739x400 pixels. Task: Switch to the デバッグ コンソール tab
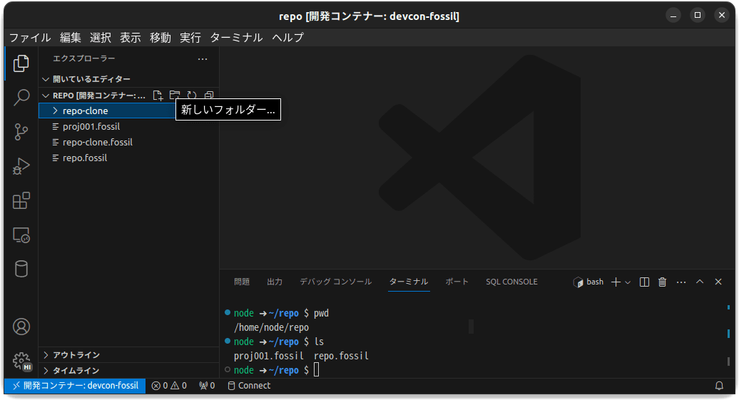pyautogui.click(x=335, y=282)
